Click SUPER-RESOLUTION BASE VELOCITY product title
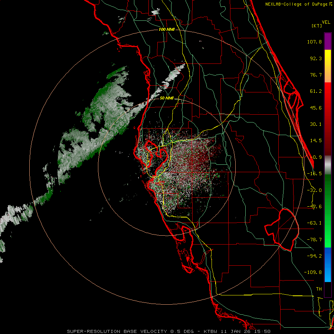This screenshot has height=334, width=334. coord(117,331)
